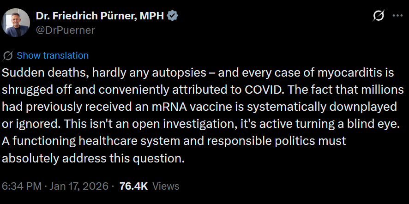Click the Views label
Viewport: 409px width, 204px height.
pyautogui.click(x=165, y=186)
